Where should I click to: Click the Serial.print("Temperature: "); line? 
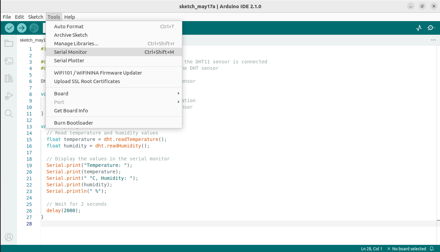click(x=89, y=165)
